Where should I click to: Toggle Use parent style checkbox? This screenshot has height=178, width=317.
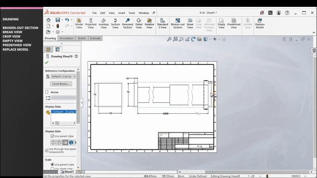[52, 136]
